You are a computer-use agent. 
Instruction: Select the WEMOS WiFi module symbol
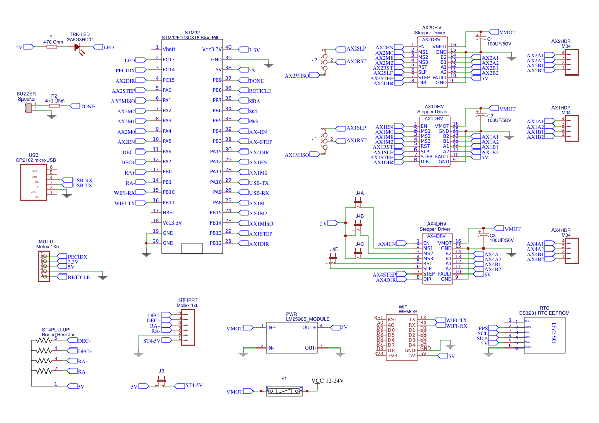pyautogui.click(x=401, y=337)
